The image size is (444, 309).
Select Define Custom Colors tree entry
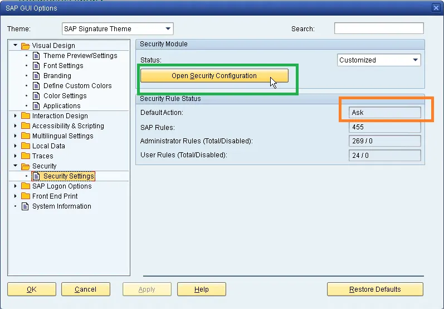tap(77, 85)
